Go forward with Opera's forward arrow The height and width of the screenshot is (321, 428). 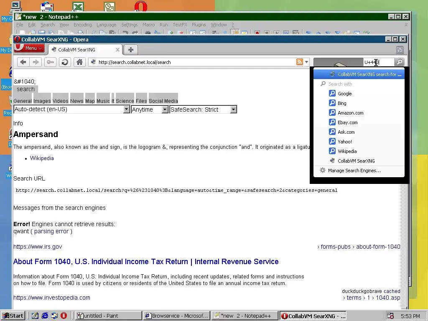(x=36, y=62)
